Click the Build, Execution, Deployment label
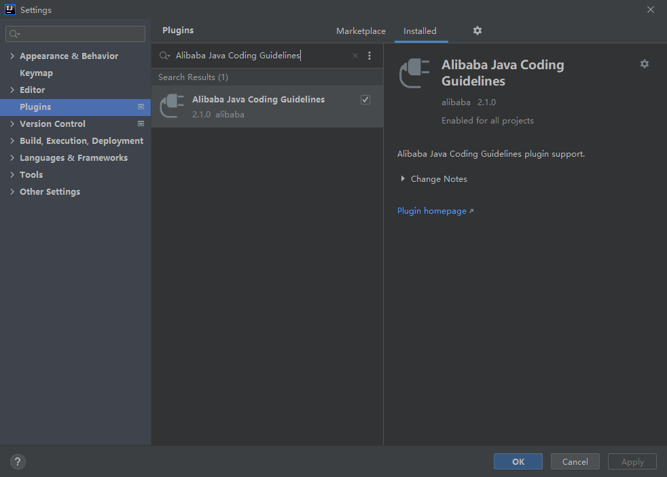Viewport: 667px width, 477px height. (82, 141)
